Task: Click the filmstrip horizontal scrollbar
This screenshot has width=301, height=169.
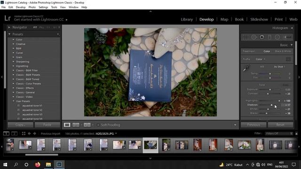Action: click(42, 154)
